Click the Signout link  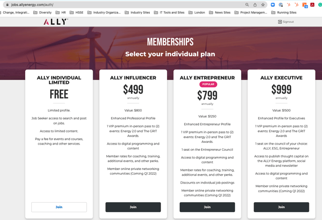(x=286, y=22)
